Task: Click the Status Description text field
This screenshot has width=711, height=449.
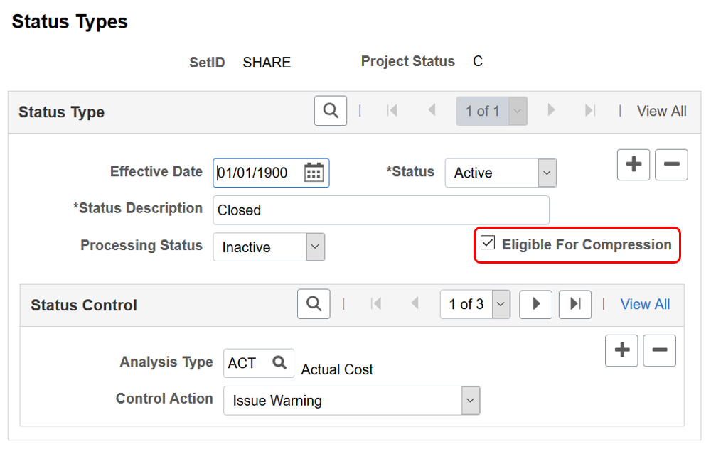Action: point(380,210)
